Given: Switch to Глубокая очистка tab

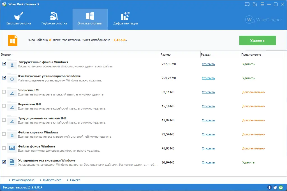Looking at the screenshot, I should click(x=54, y=19).
